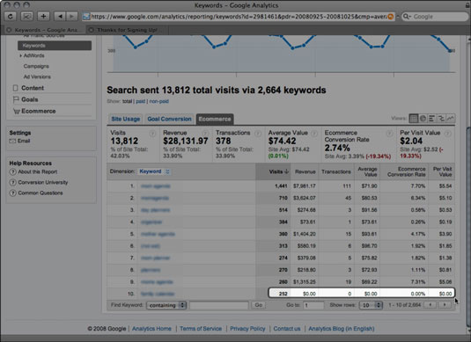Screen dimensions: 471x342
Task: Change the Show rows count selector
Action: tap(371, 305)
